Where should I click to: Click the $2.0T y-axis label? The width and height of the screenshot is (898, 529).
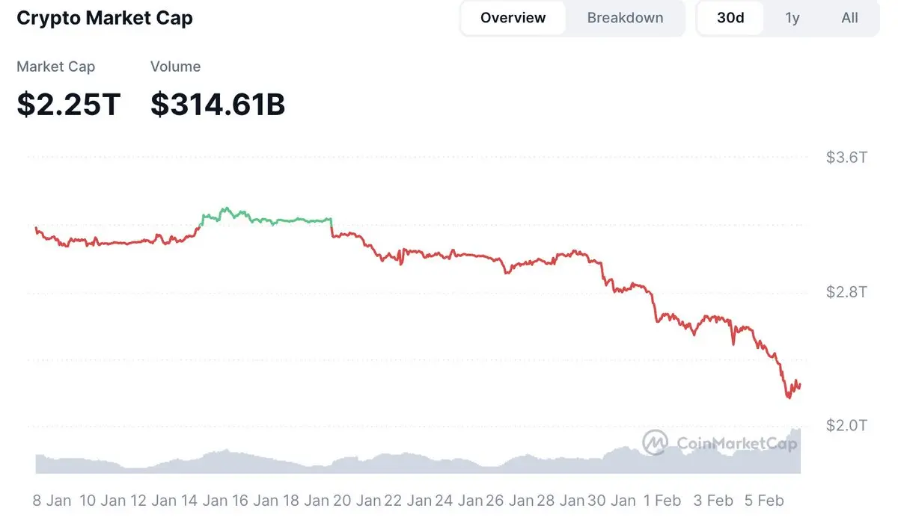[x=846, y=426]
